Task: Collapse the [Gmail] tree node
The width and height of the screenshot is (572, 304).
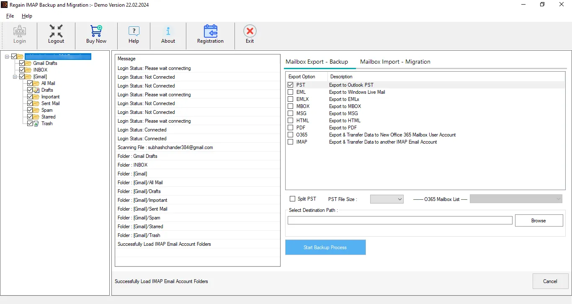Action: tap(15, 77)
